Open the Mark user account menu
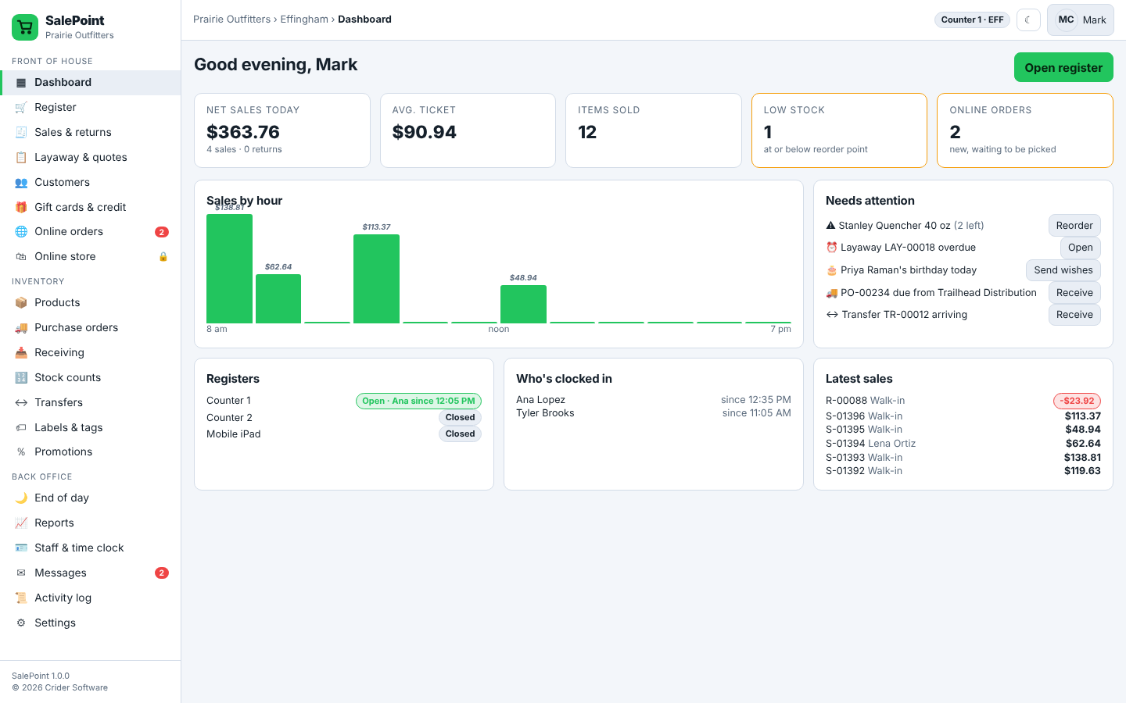Image resolution: width=1126 pixels, height=703 pixels. click(1081, 20)
